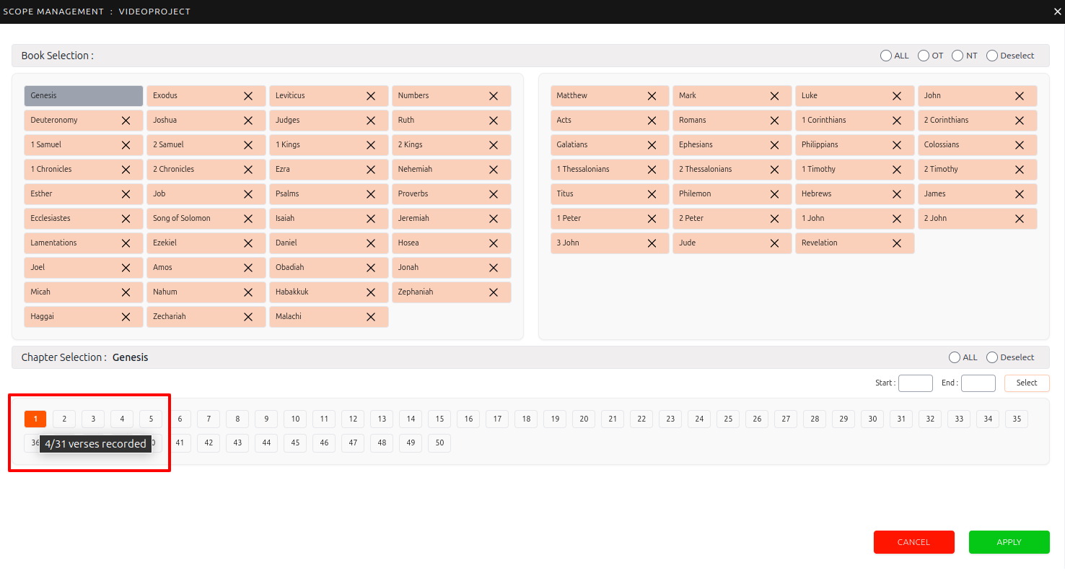
Task: Select the Genesis book tile
Action: coord(84,96)
